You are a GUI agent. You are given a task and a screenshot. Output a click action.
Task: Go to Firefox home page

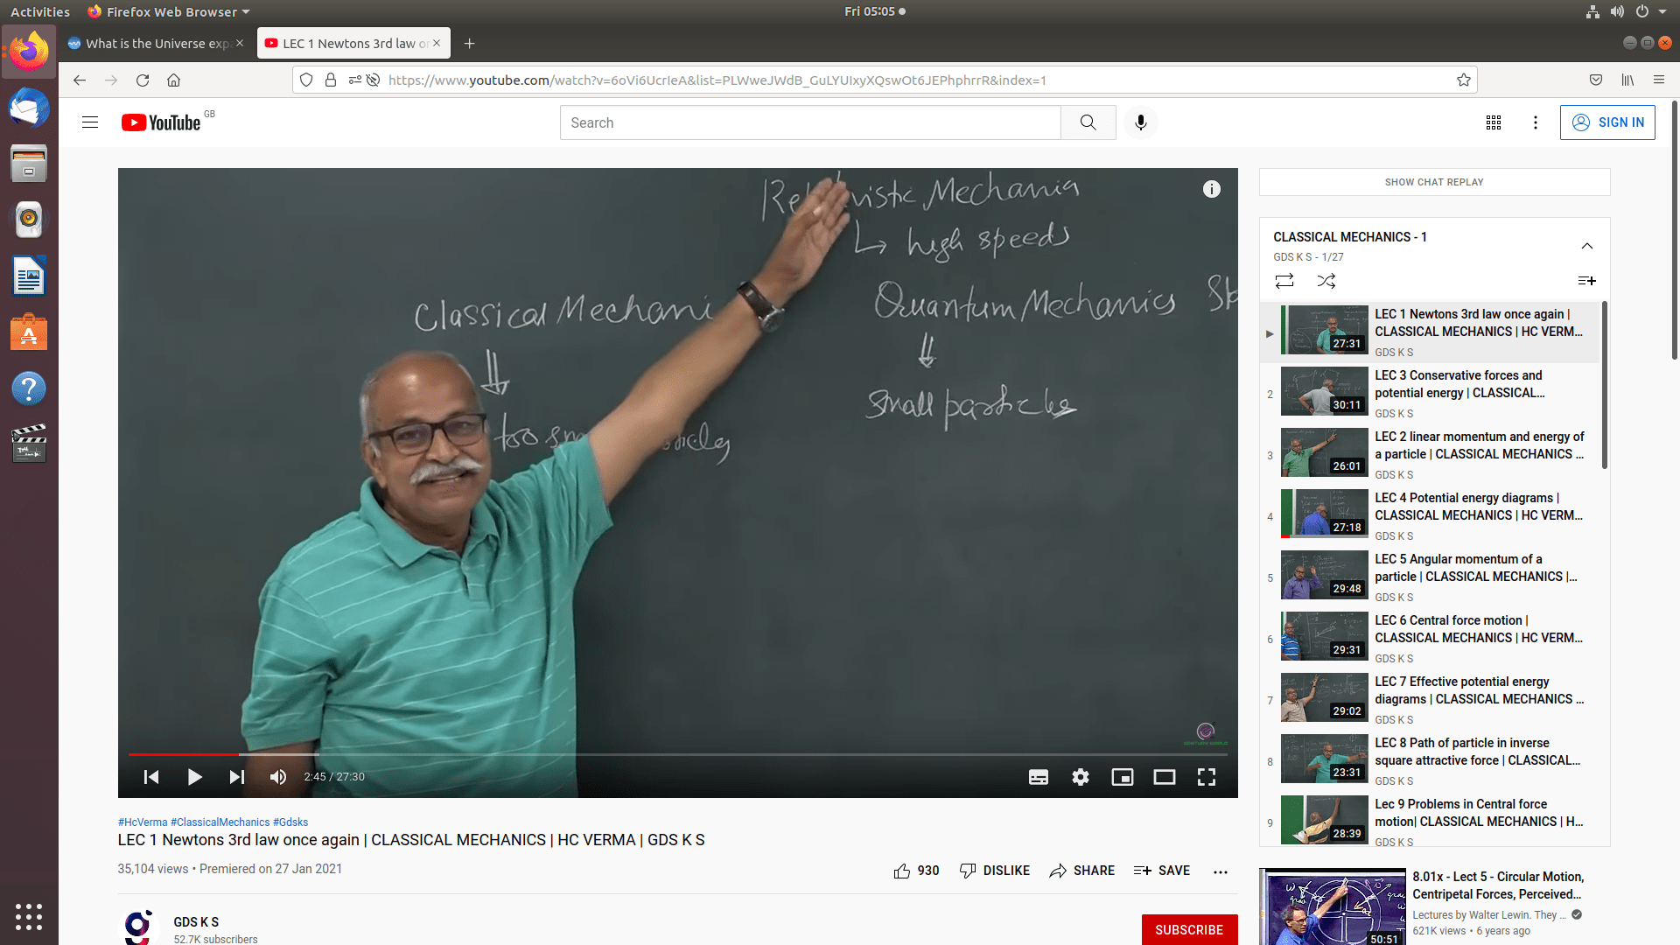pos(174,80)
